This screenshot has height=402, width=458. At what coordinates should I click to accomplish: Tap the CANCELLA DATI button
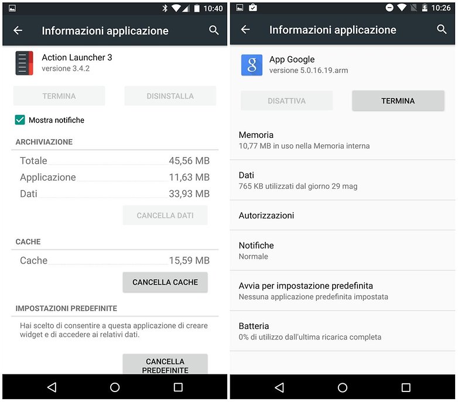tap(165, 215)
